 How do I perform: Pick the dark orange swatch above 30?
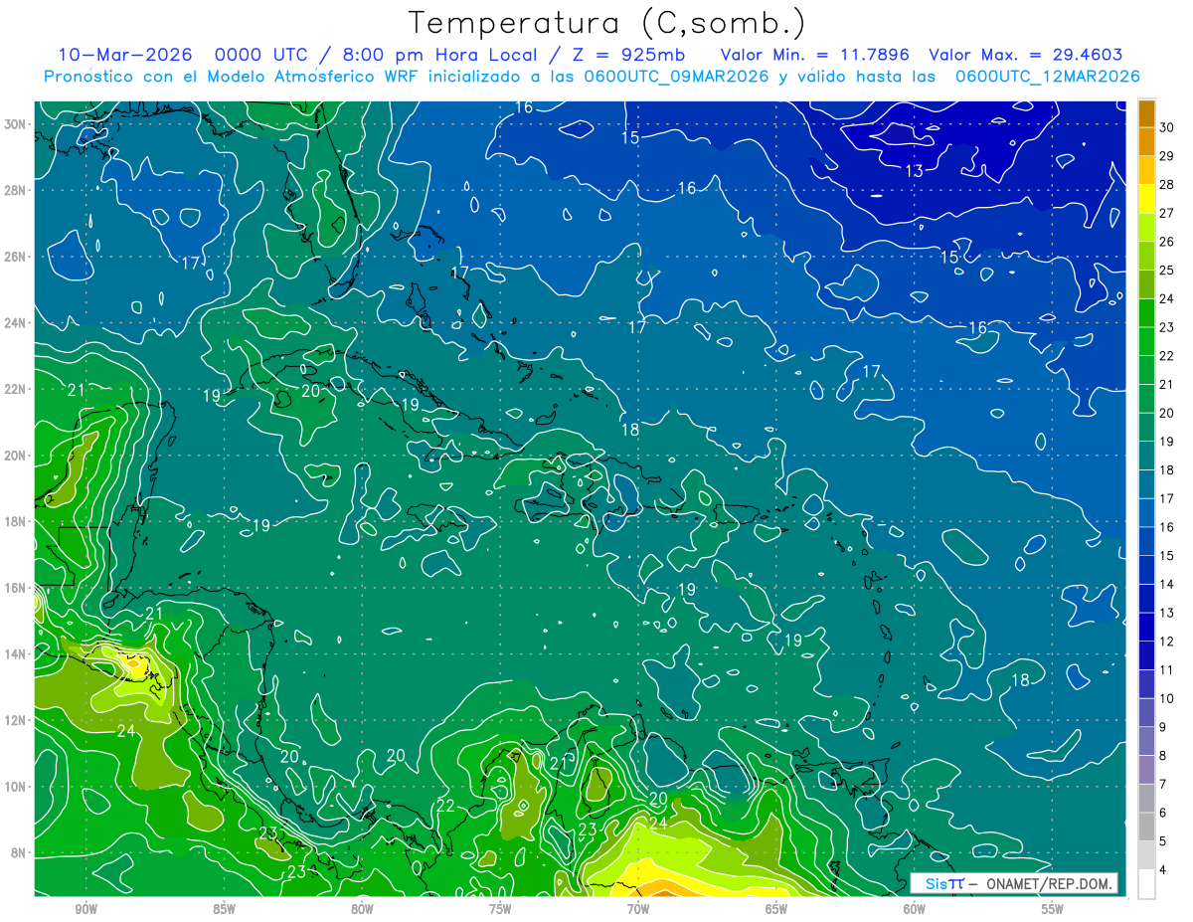1146,113
